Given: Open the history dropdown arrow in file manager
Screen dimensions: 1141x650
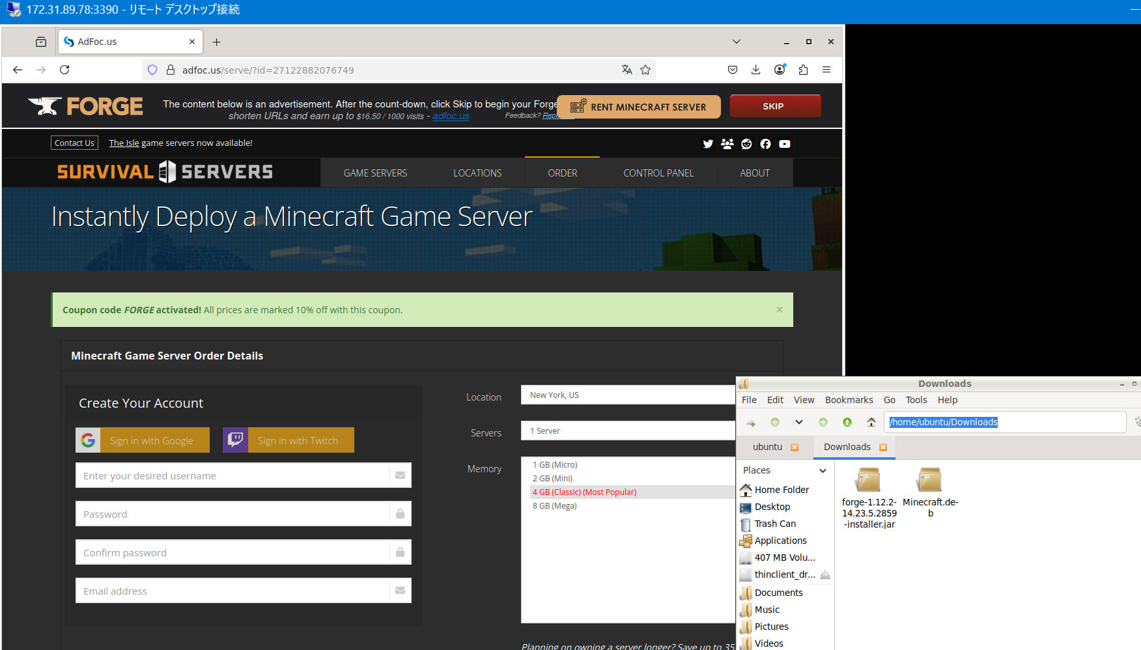Looking at the screenshot, I should tap(799, 423).
